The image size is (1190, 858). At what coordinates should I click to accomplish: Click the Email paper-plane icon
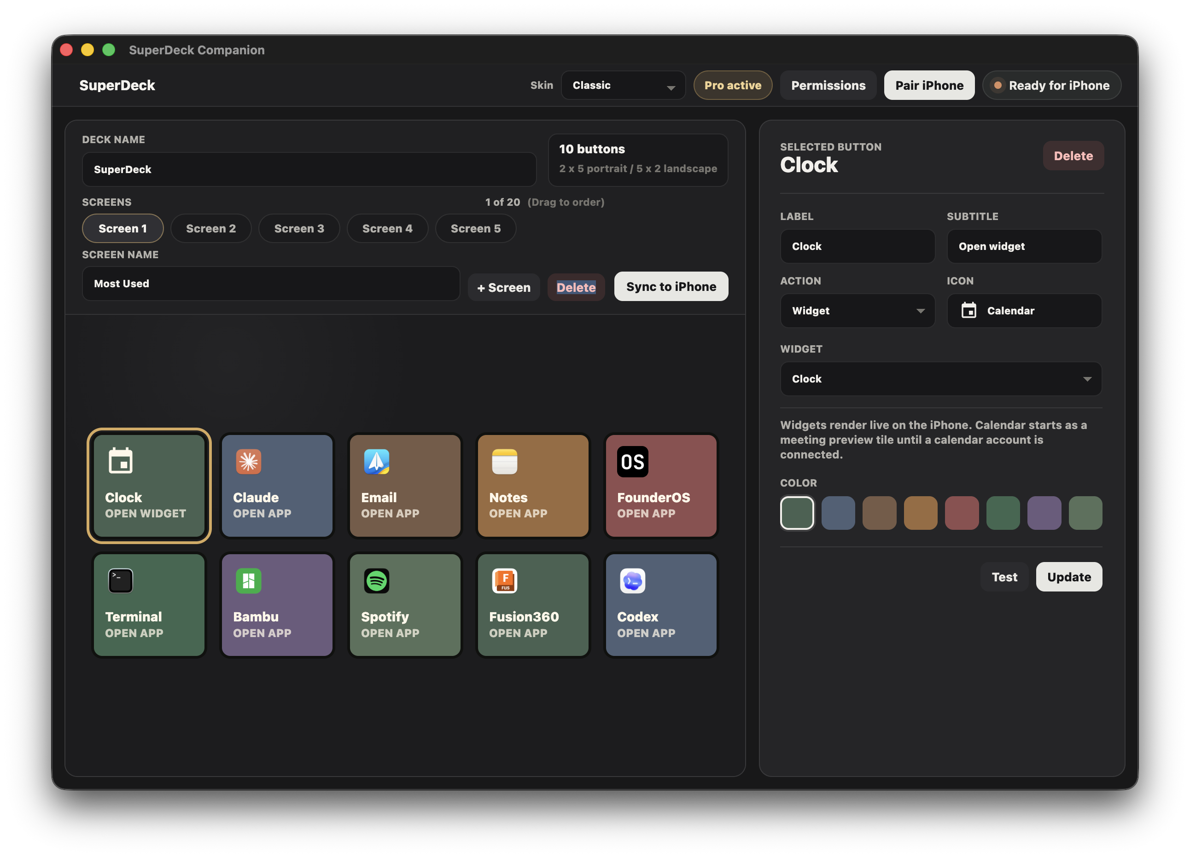[376, 462]
